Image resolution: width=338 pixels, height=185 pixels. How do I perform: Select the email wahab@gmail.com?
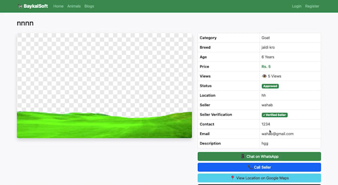(x=277, y=134)
